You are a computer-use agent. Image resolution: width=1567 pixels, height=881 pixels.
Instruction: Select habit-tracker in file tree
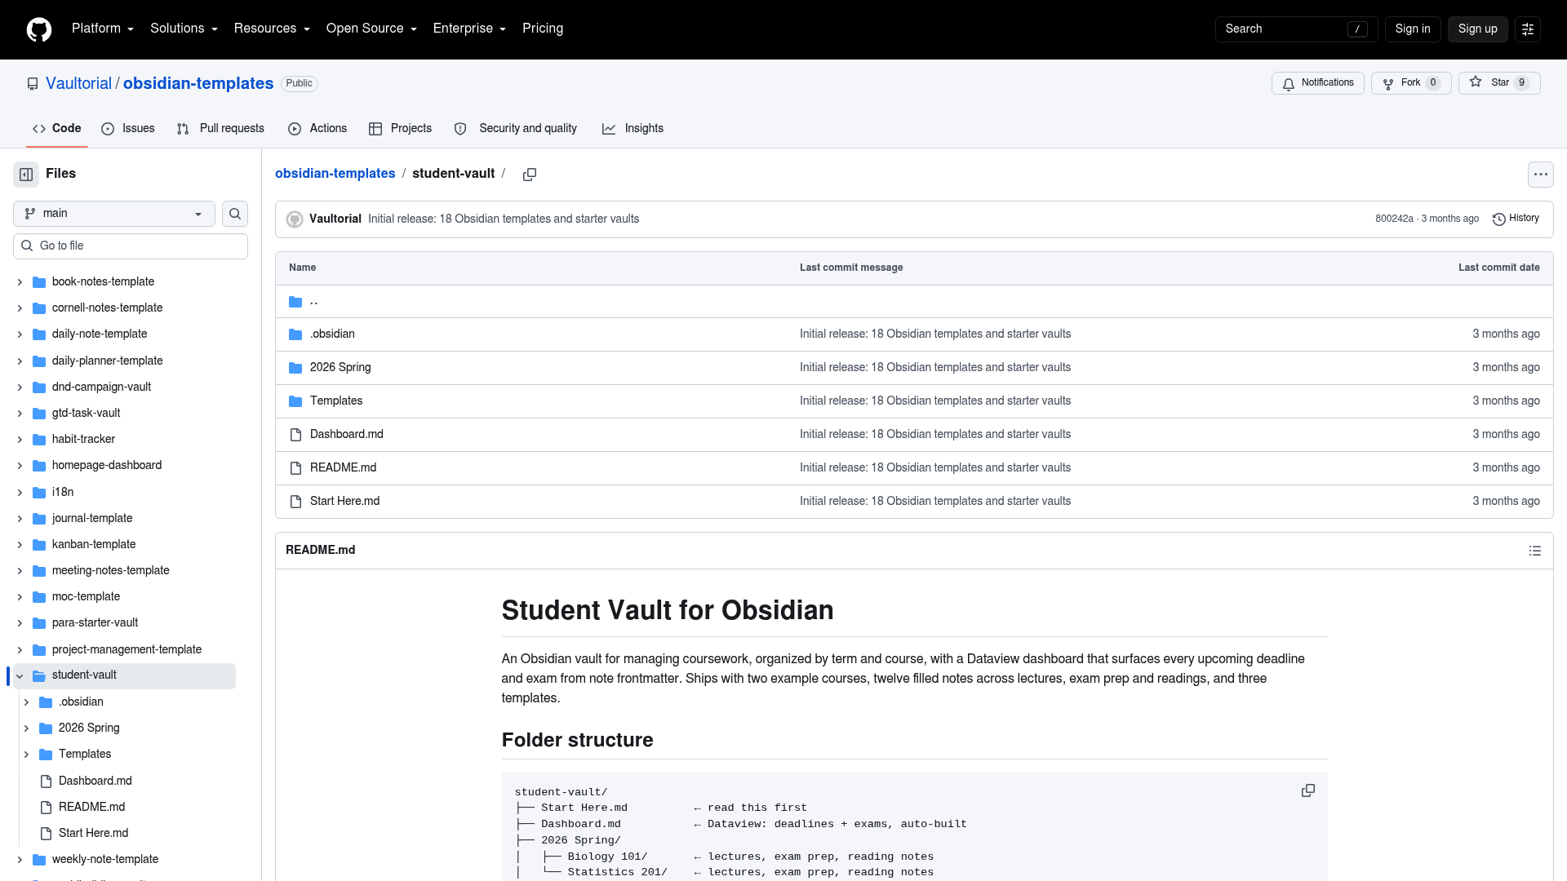click(83, 440)
